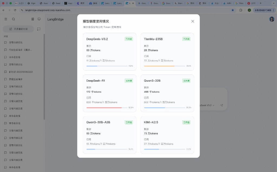Screen dimensions: 277x172
Task: Open the token quota usage icon
Action: coord(33,19)
